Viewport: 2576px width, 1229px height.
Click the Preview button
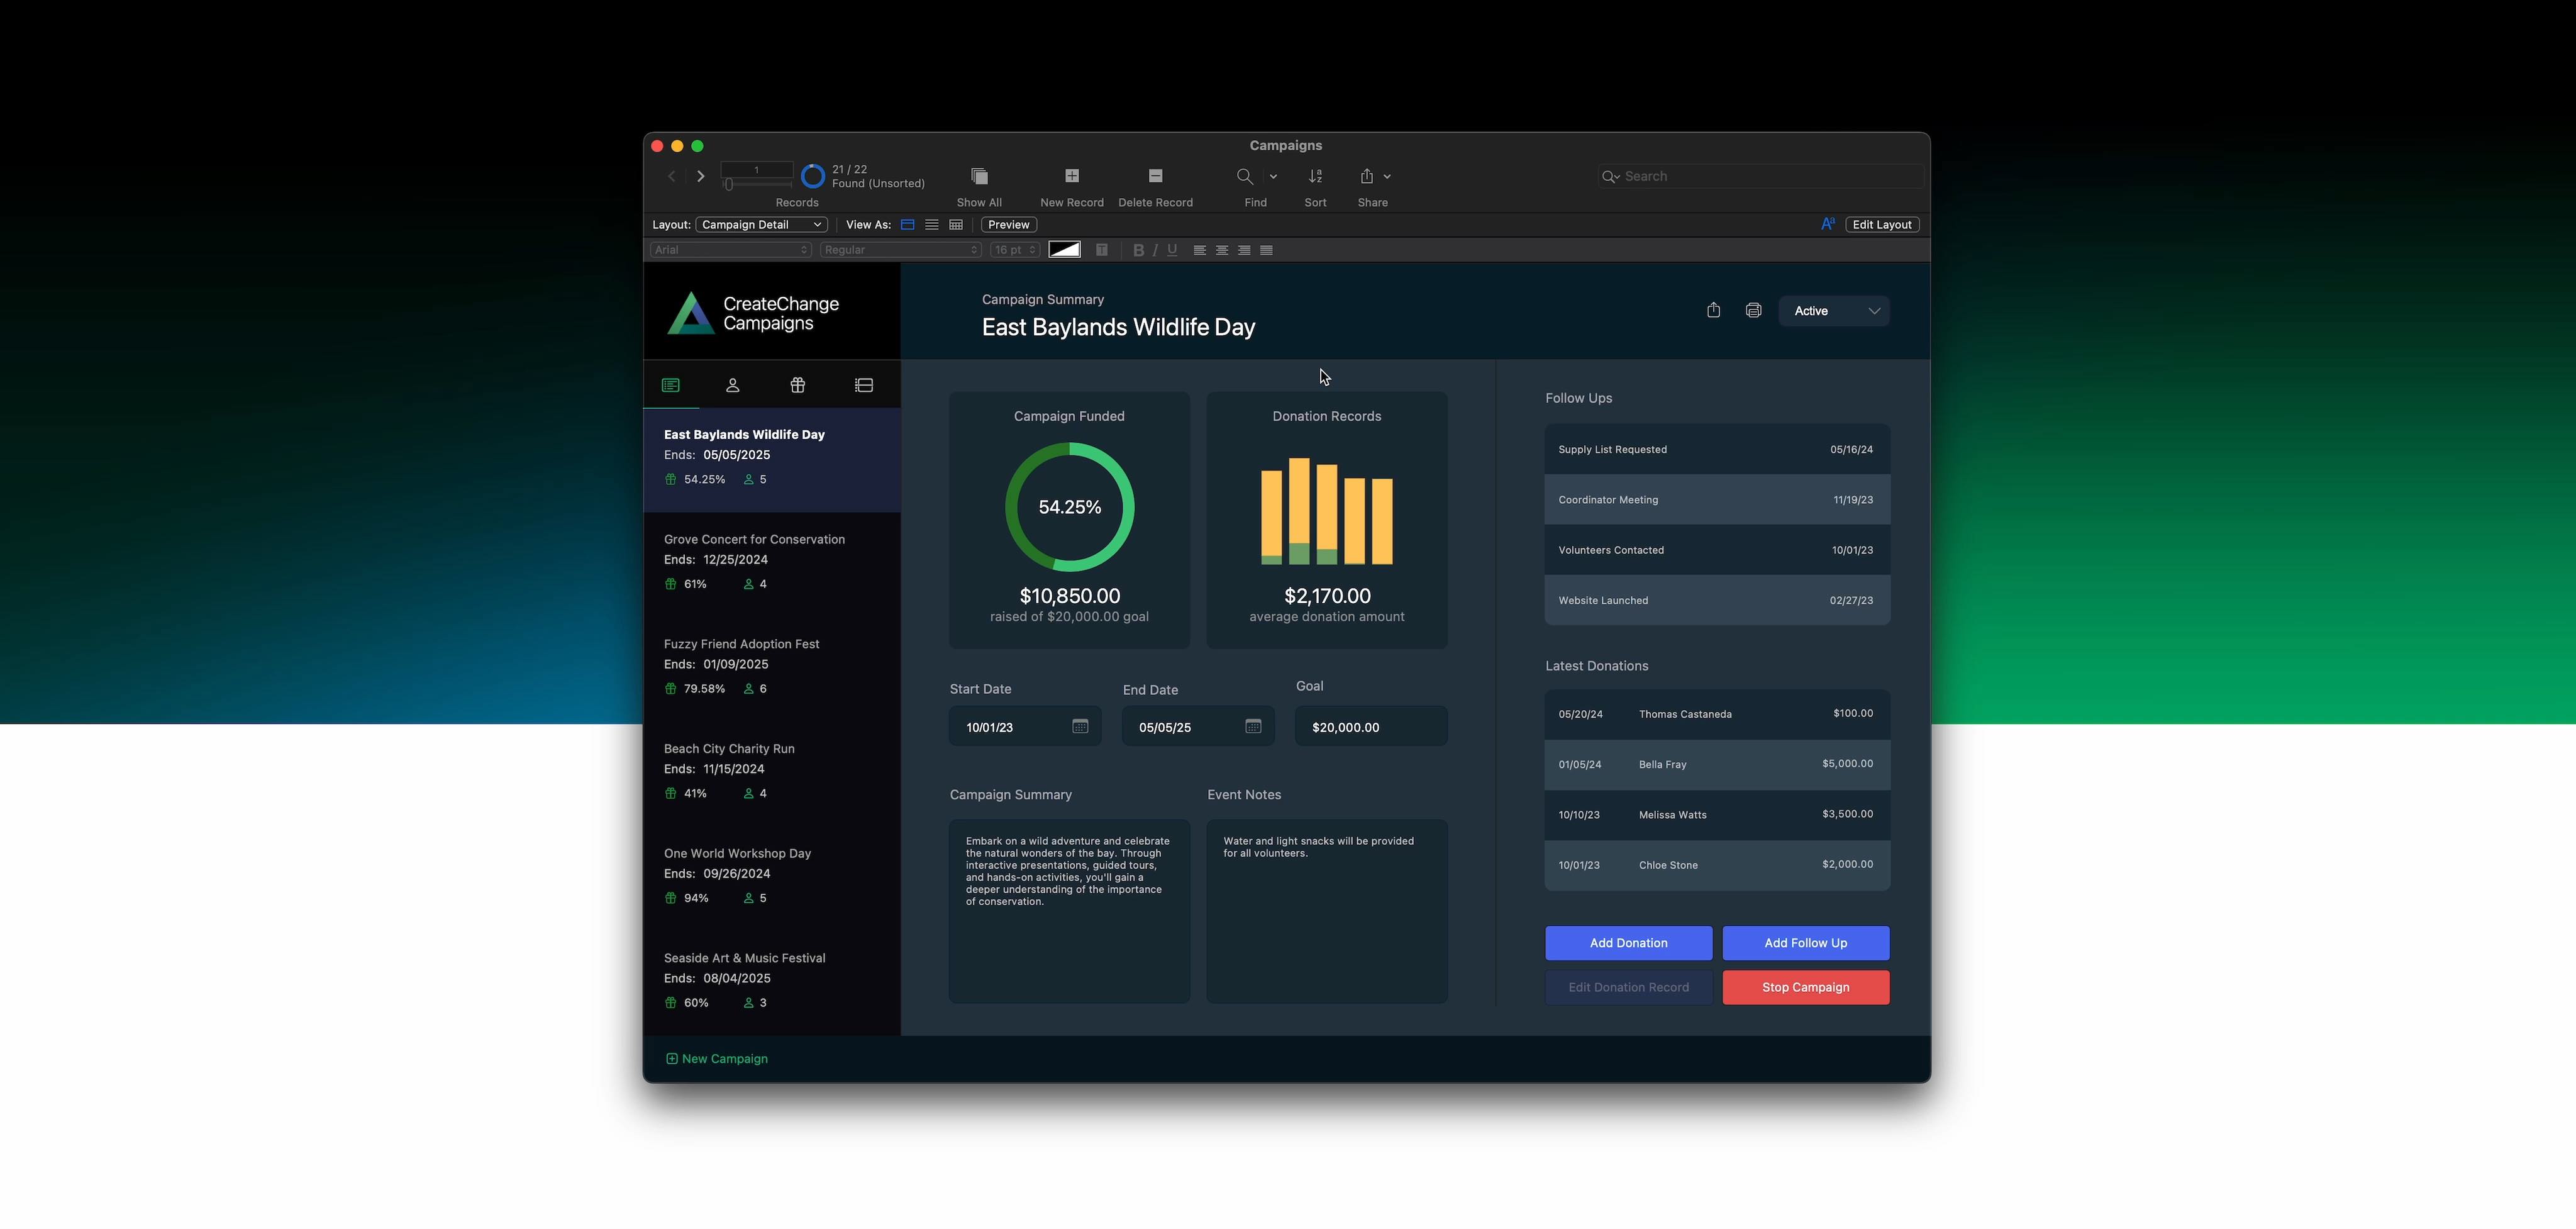pos(1008,225)
